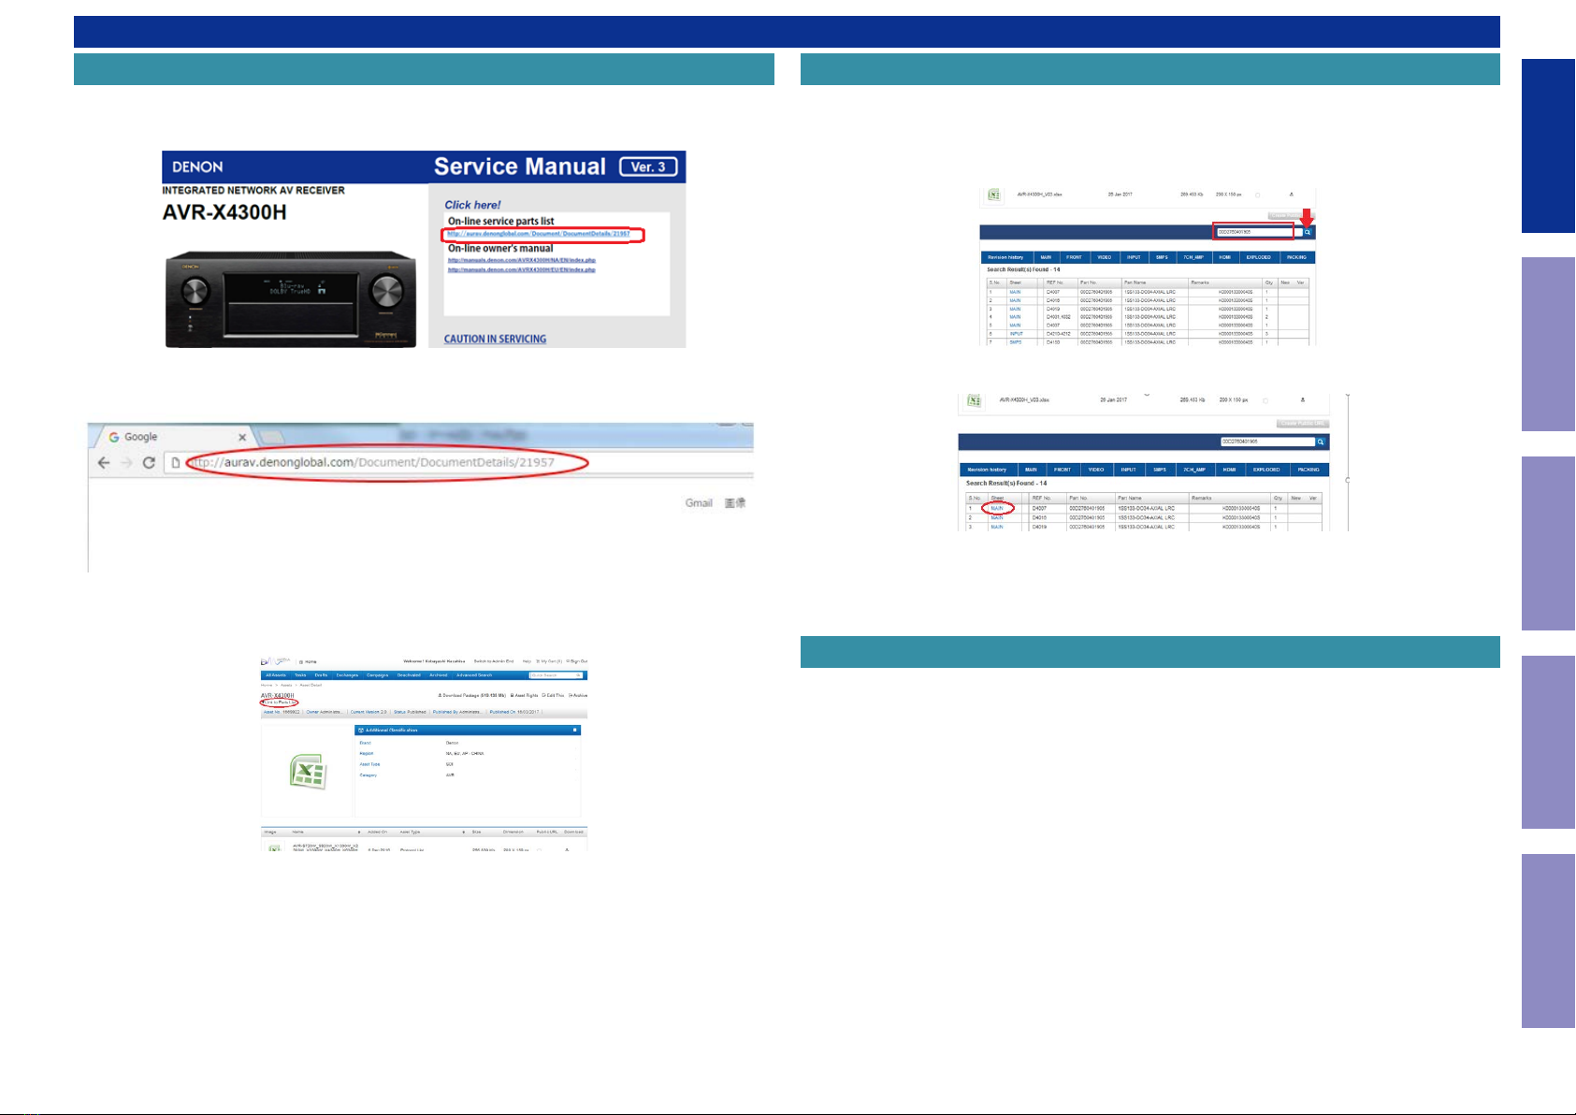The image size is (1576, 1115).
Task: Click the Edit This icon link
Action: 553,695
